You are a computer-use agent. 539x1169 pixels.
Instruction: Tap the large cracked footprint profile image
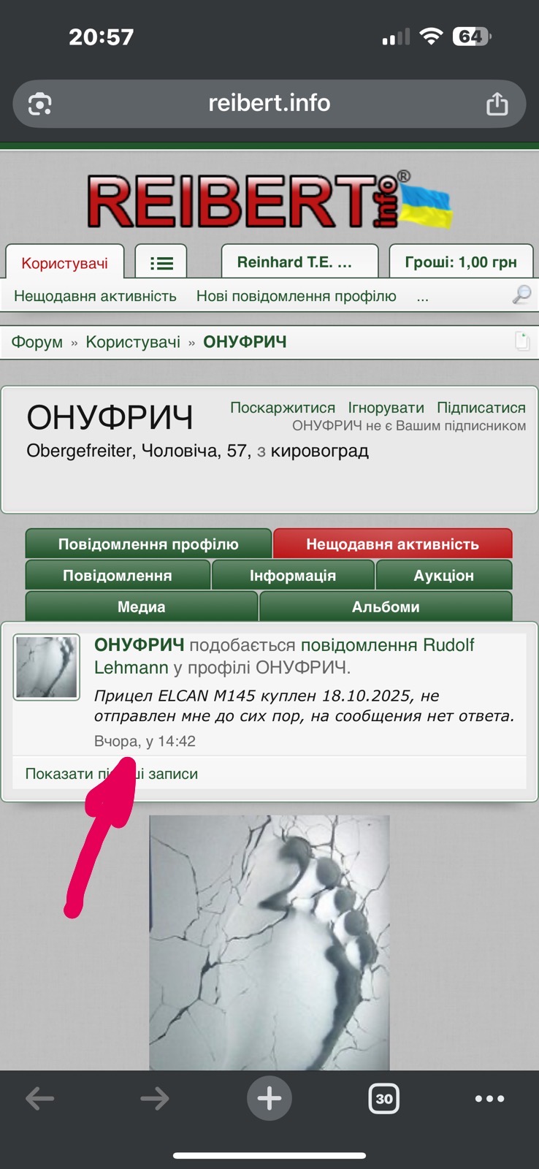point(269,943)
